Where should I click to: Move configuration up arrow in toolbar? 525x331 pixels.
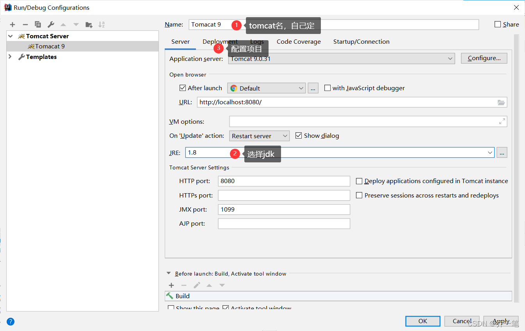pyautogui.click(x=63, y=25)
